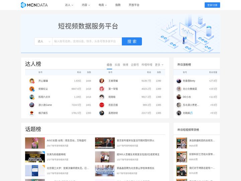Click the 搜索 button
The height and width of the screenshot is (181, 241).
(132, 42)
